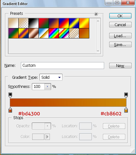The height and width of the screenshot is (155, 136).
Task: Select the transparent rainbow gradient preset
Action: point(64,33)
